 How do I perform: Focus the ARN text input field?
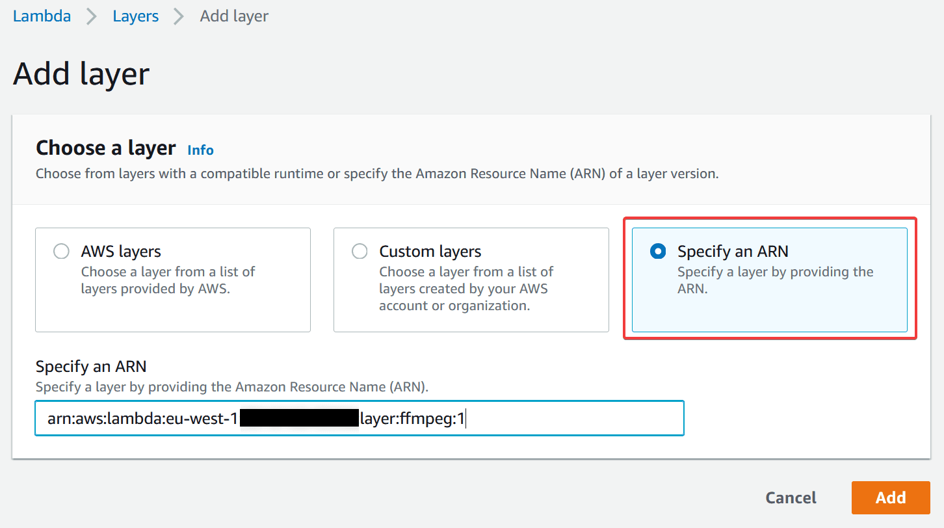point(572,418)
